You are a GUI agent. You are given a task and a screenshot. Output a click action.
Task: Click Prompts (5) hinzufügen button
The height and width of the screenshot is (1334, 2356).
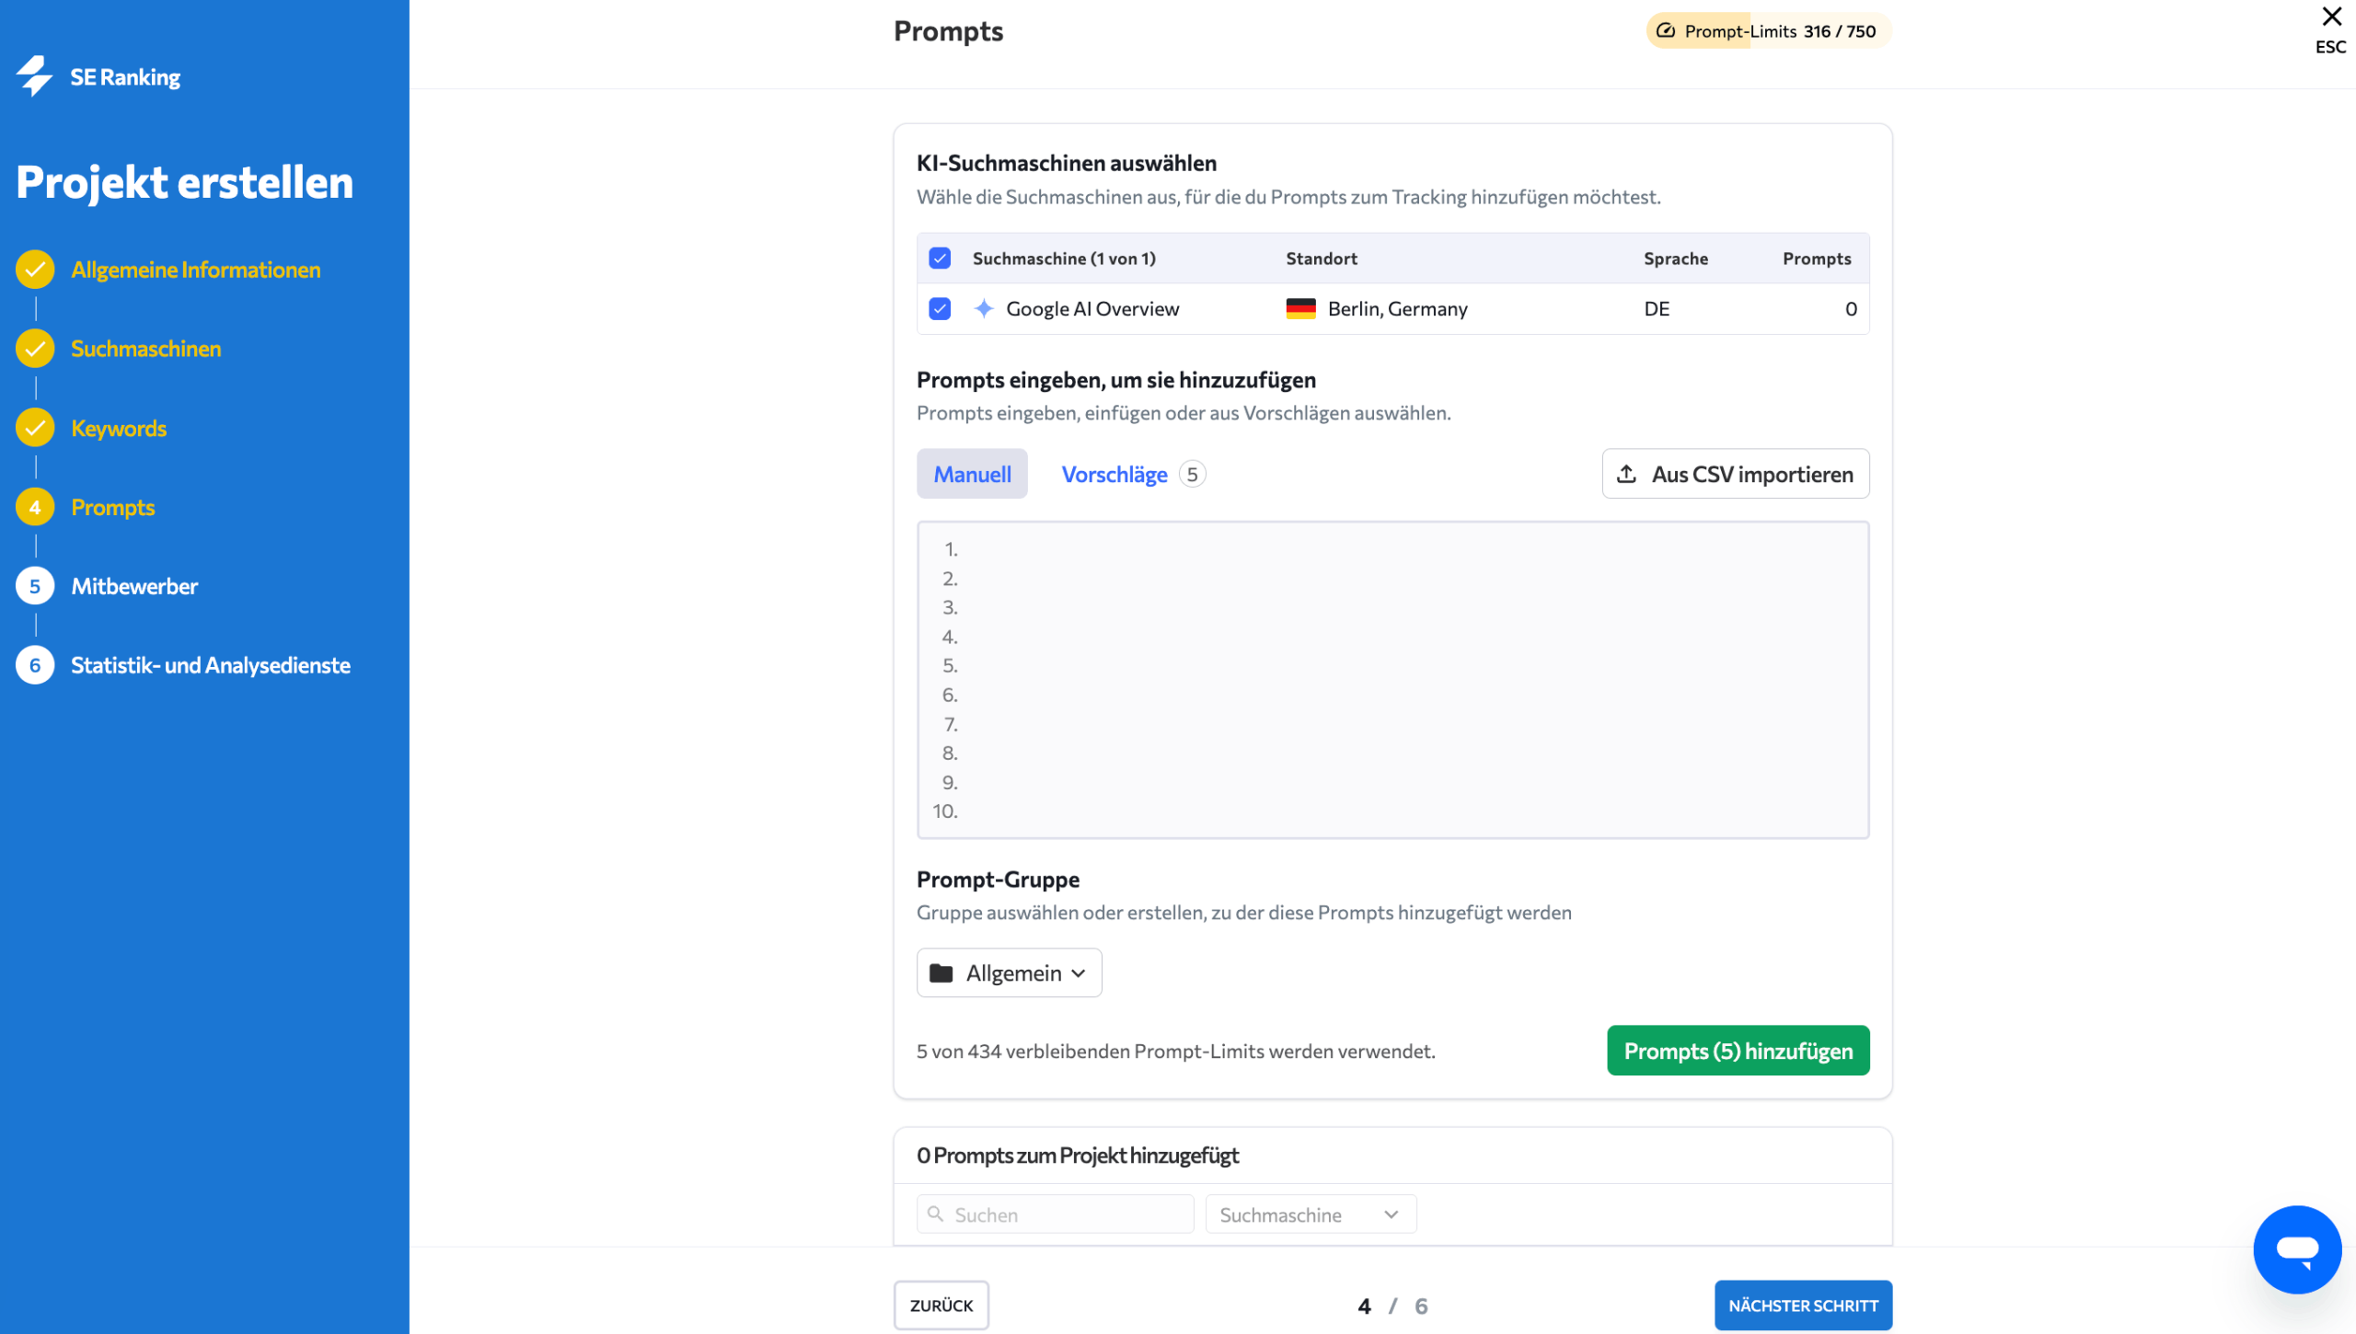pyautogui.click(x=1738, y=1051)
